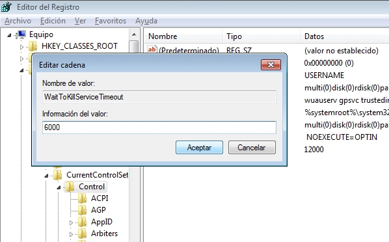Click the '(valor no establecido)' data cell
389x242 pixels.
[342, 51]
